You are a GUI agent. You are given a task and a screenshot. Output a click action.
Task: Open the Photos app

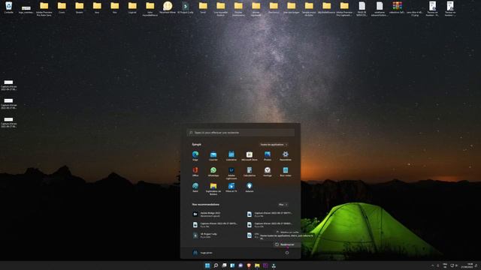[x=268, y=155]
